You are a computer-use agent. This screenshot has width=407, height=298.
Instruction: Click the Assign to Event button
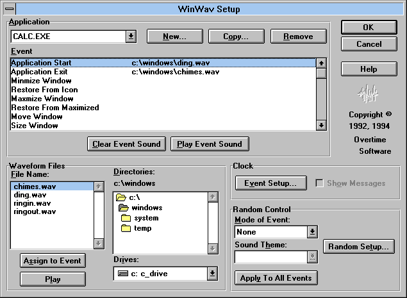pyautogui.click(x=53, y=261)
